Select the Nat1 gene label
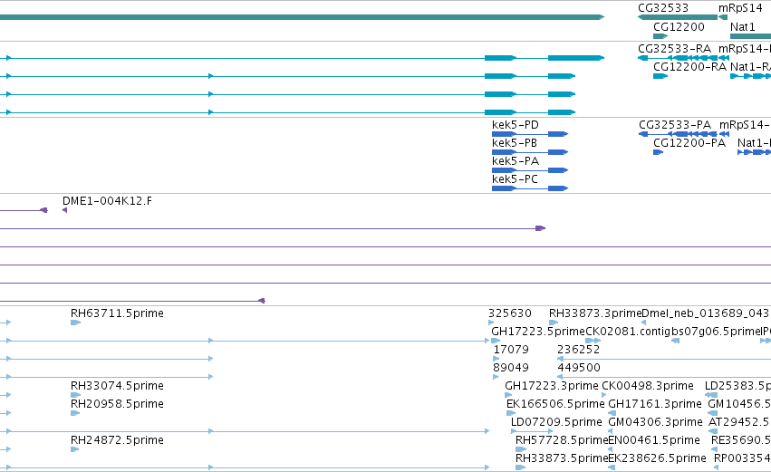Image resolution: width=771 pixels, height=472 pixels. pyautogui.click(x=743, y=27)
